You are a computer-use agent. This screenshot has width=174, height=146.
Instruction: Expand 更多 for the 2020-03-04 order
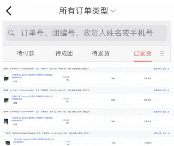(37, 69)
